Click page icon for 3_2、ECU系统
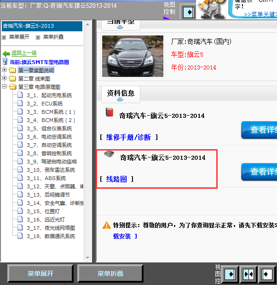This screenshot has width=277, height=285. (x=20, y=103)
